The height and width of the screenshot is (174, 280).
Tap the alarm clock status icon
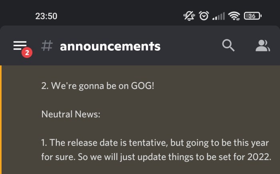point(204,16)
